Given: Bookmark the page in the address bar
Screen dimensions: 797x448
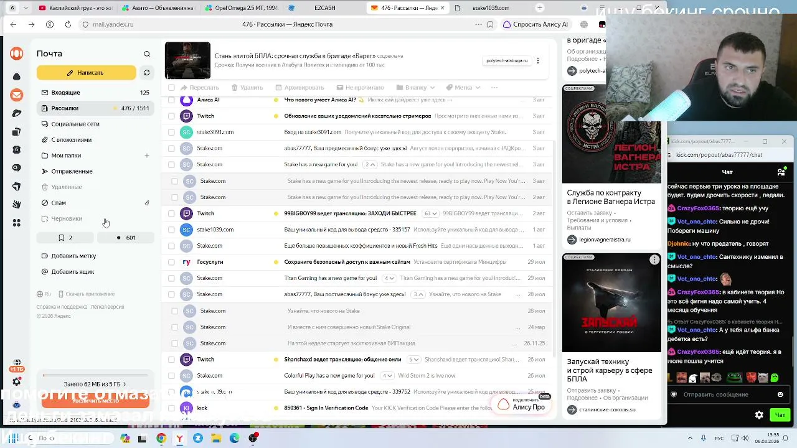Looking at the screenshot, I should (491, 24).
